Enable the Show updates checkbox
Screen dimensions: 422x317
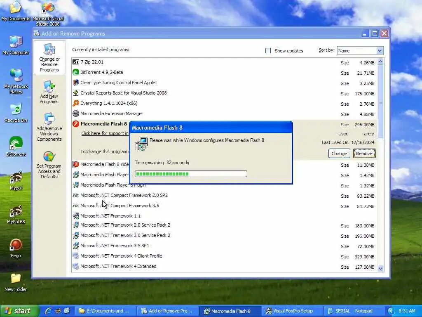tap(268, 51)
